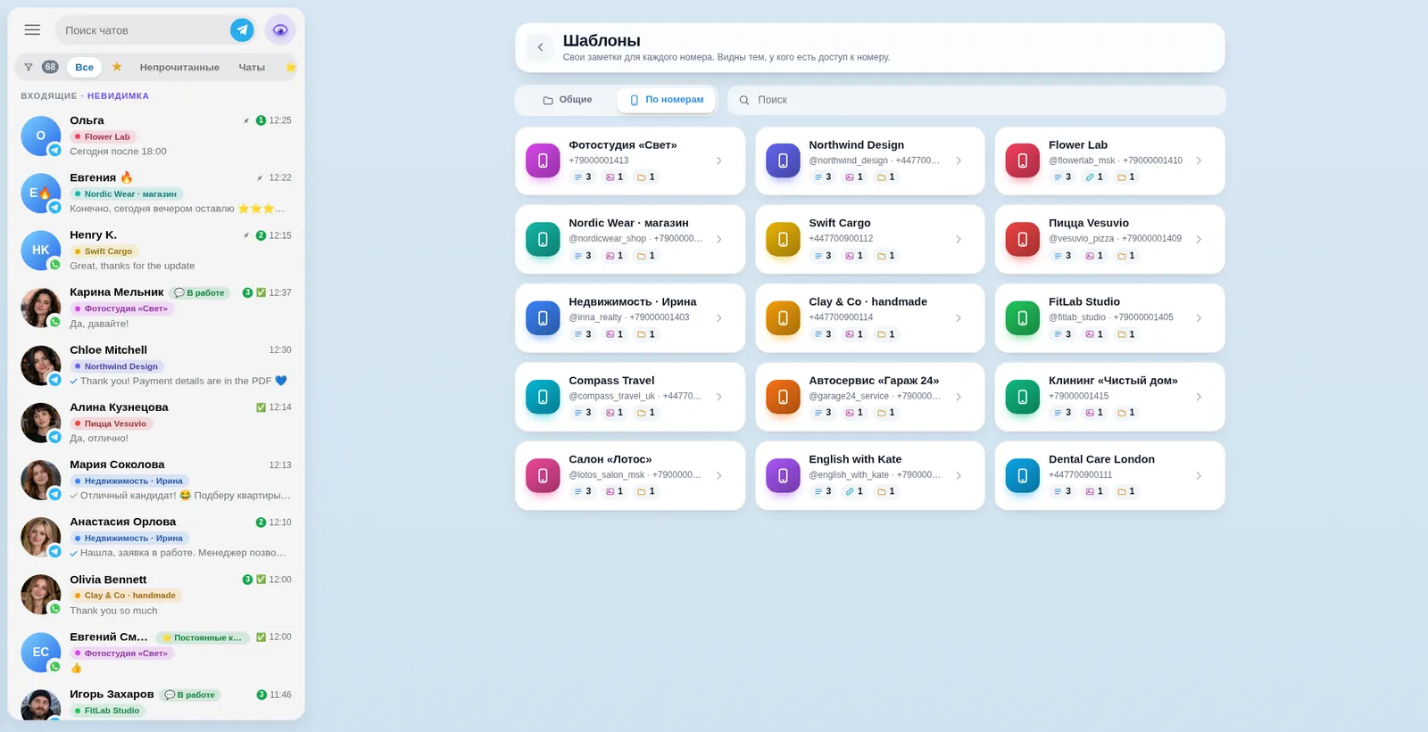Select the orange star favorites filter
This screenshot has width=1428, height=732.
(x=117, y=67)
